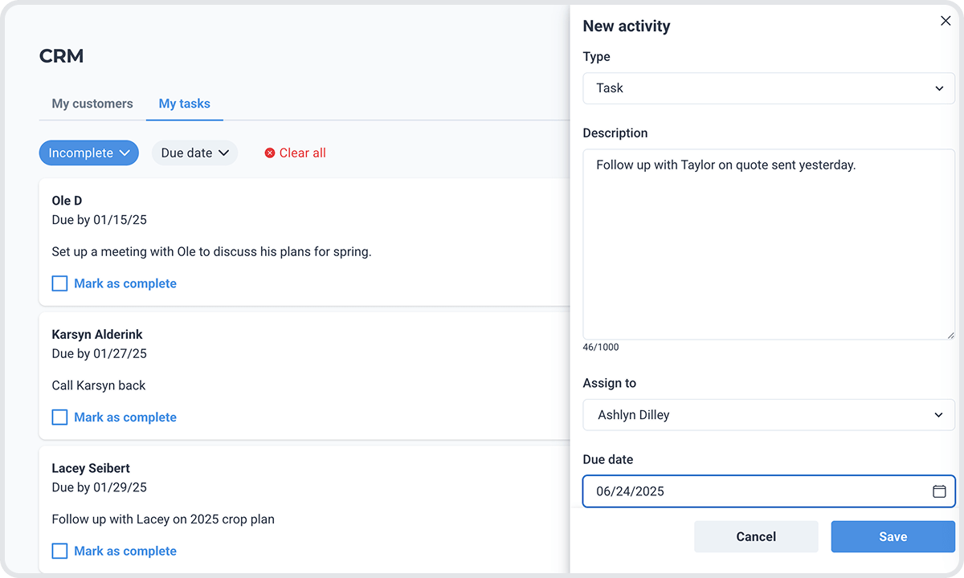Switch to the My customers tab
This screenshot has width=964, height=578.
(92, 104)
